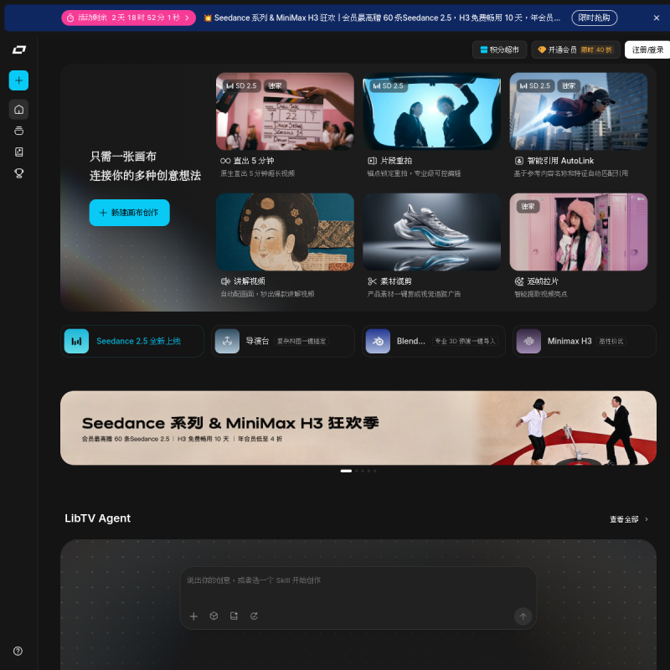Click the sparkle book icon in prompt box
The height and width of the screenshot is (670, 670).
(x=234, y=616)
